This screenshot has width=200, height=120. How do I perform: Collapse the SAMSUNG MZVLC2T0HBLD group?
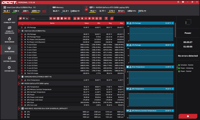20,77
